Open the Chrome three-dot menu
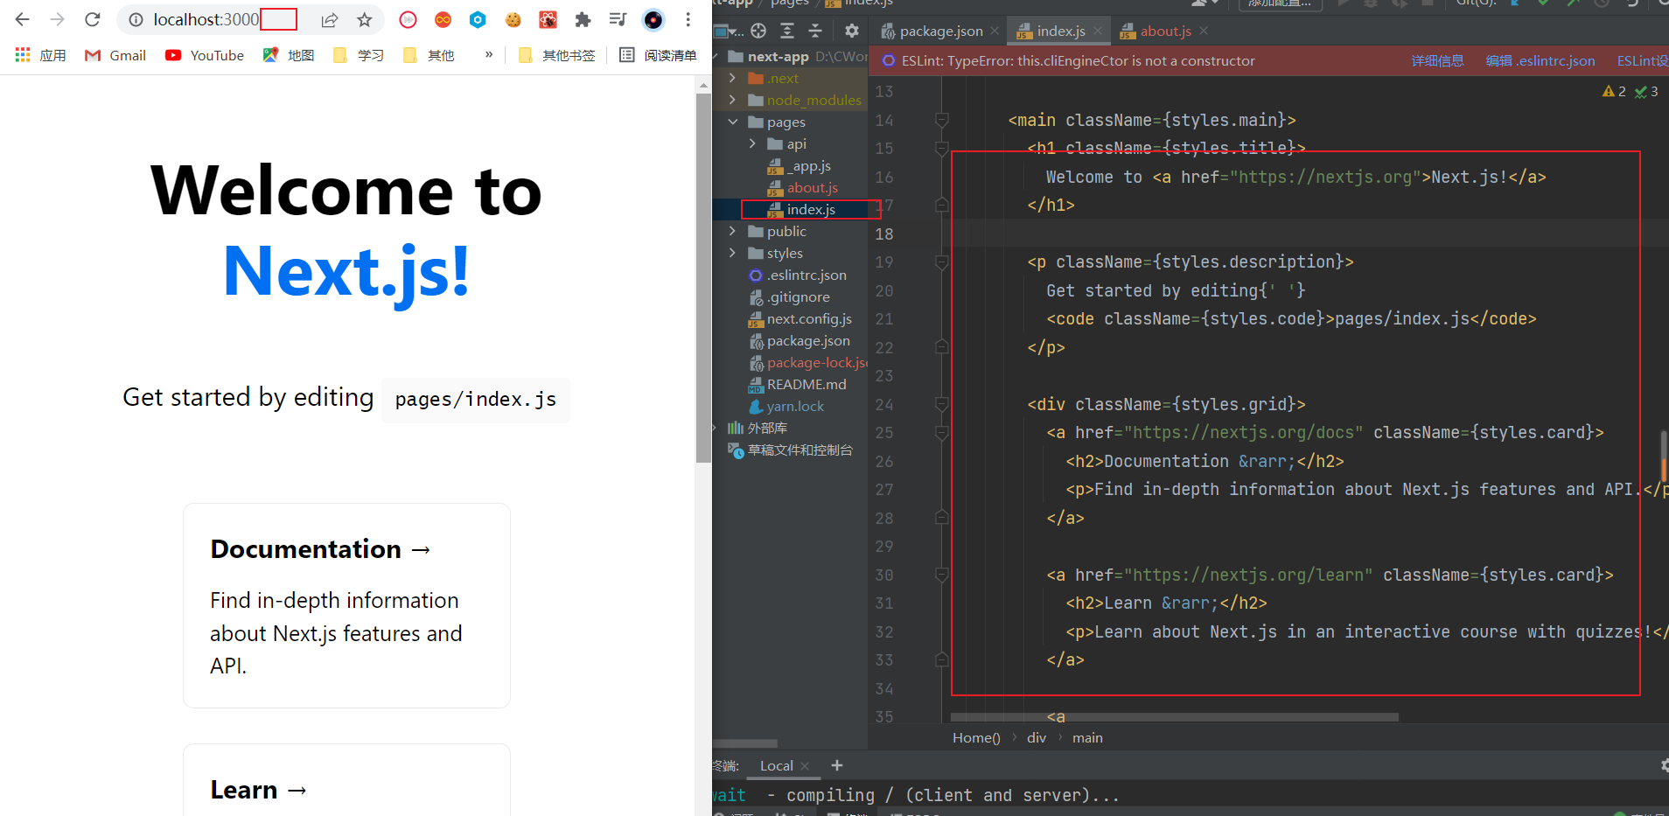 (x=688, y=19)
